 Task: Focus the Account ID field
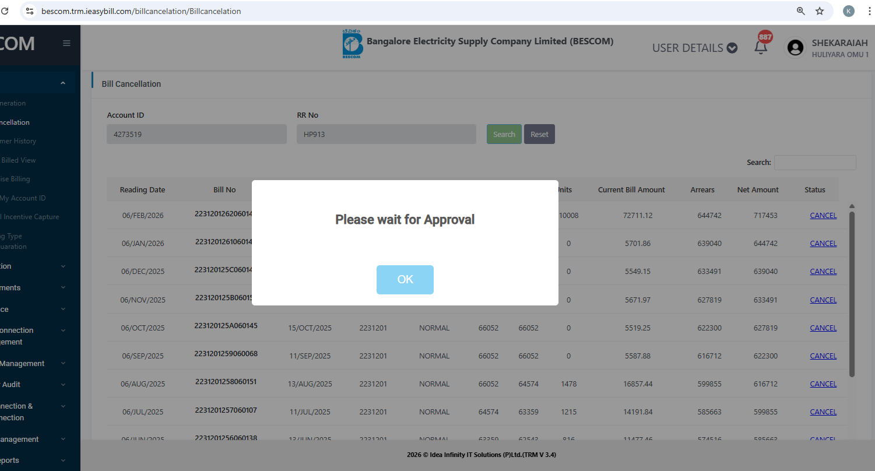[196, 134]
